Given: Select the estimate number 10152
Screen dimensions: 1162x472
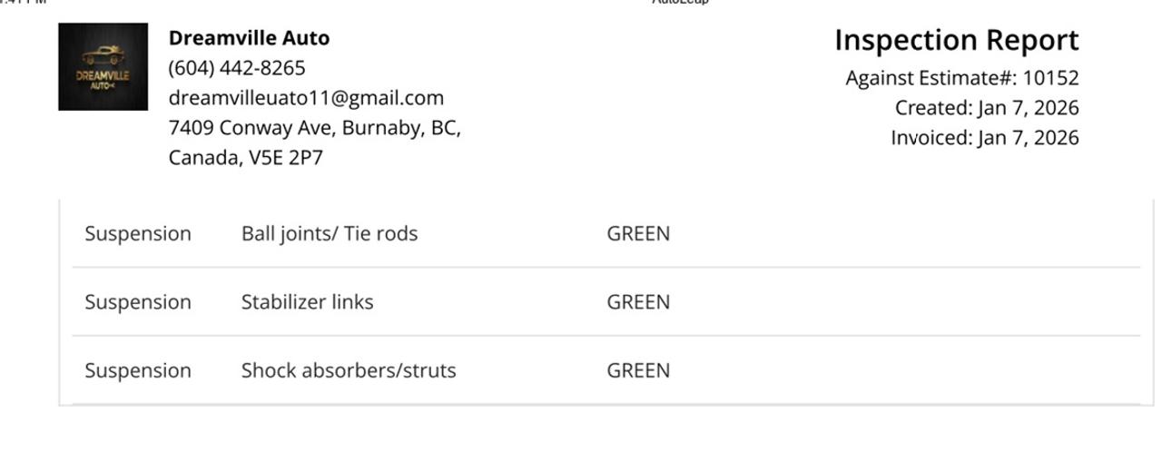Looking at the screenshot, I should (1051, 78).
